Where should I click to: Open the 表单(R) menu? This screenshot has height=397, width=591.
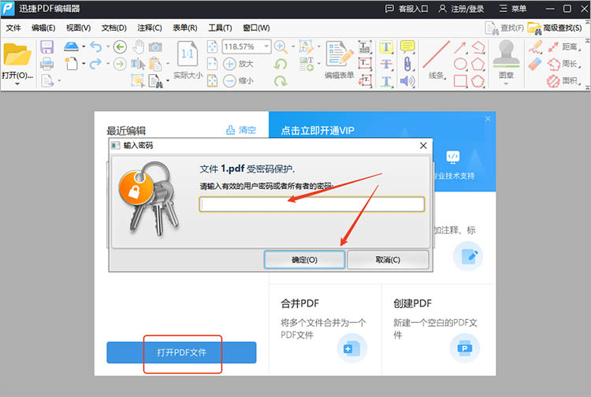[185, 28]
